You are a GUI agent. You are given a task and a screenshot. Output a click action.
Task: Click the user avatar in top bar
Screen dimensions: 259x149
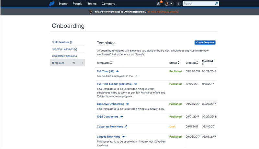tap(166, 4)
